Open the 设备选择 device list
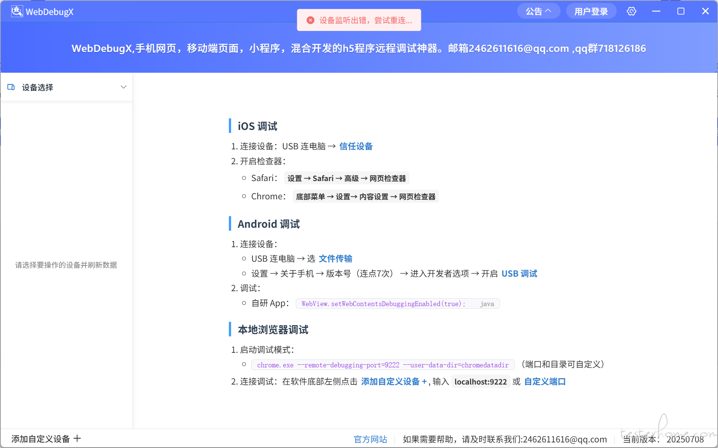The image size is (718, 448). 37,87
